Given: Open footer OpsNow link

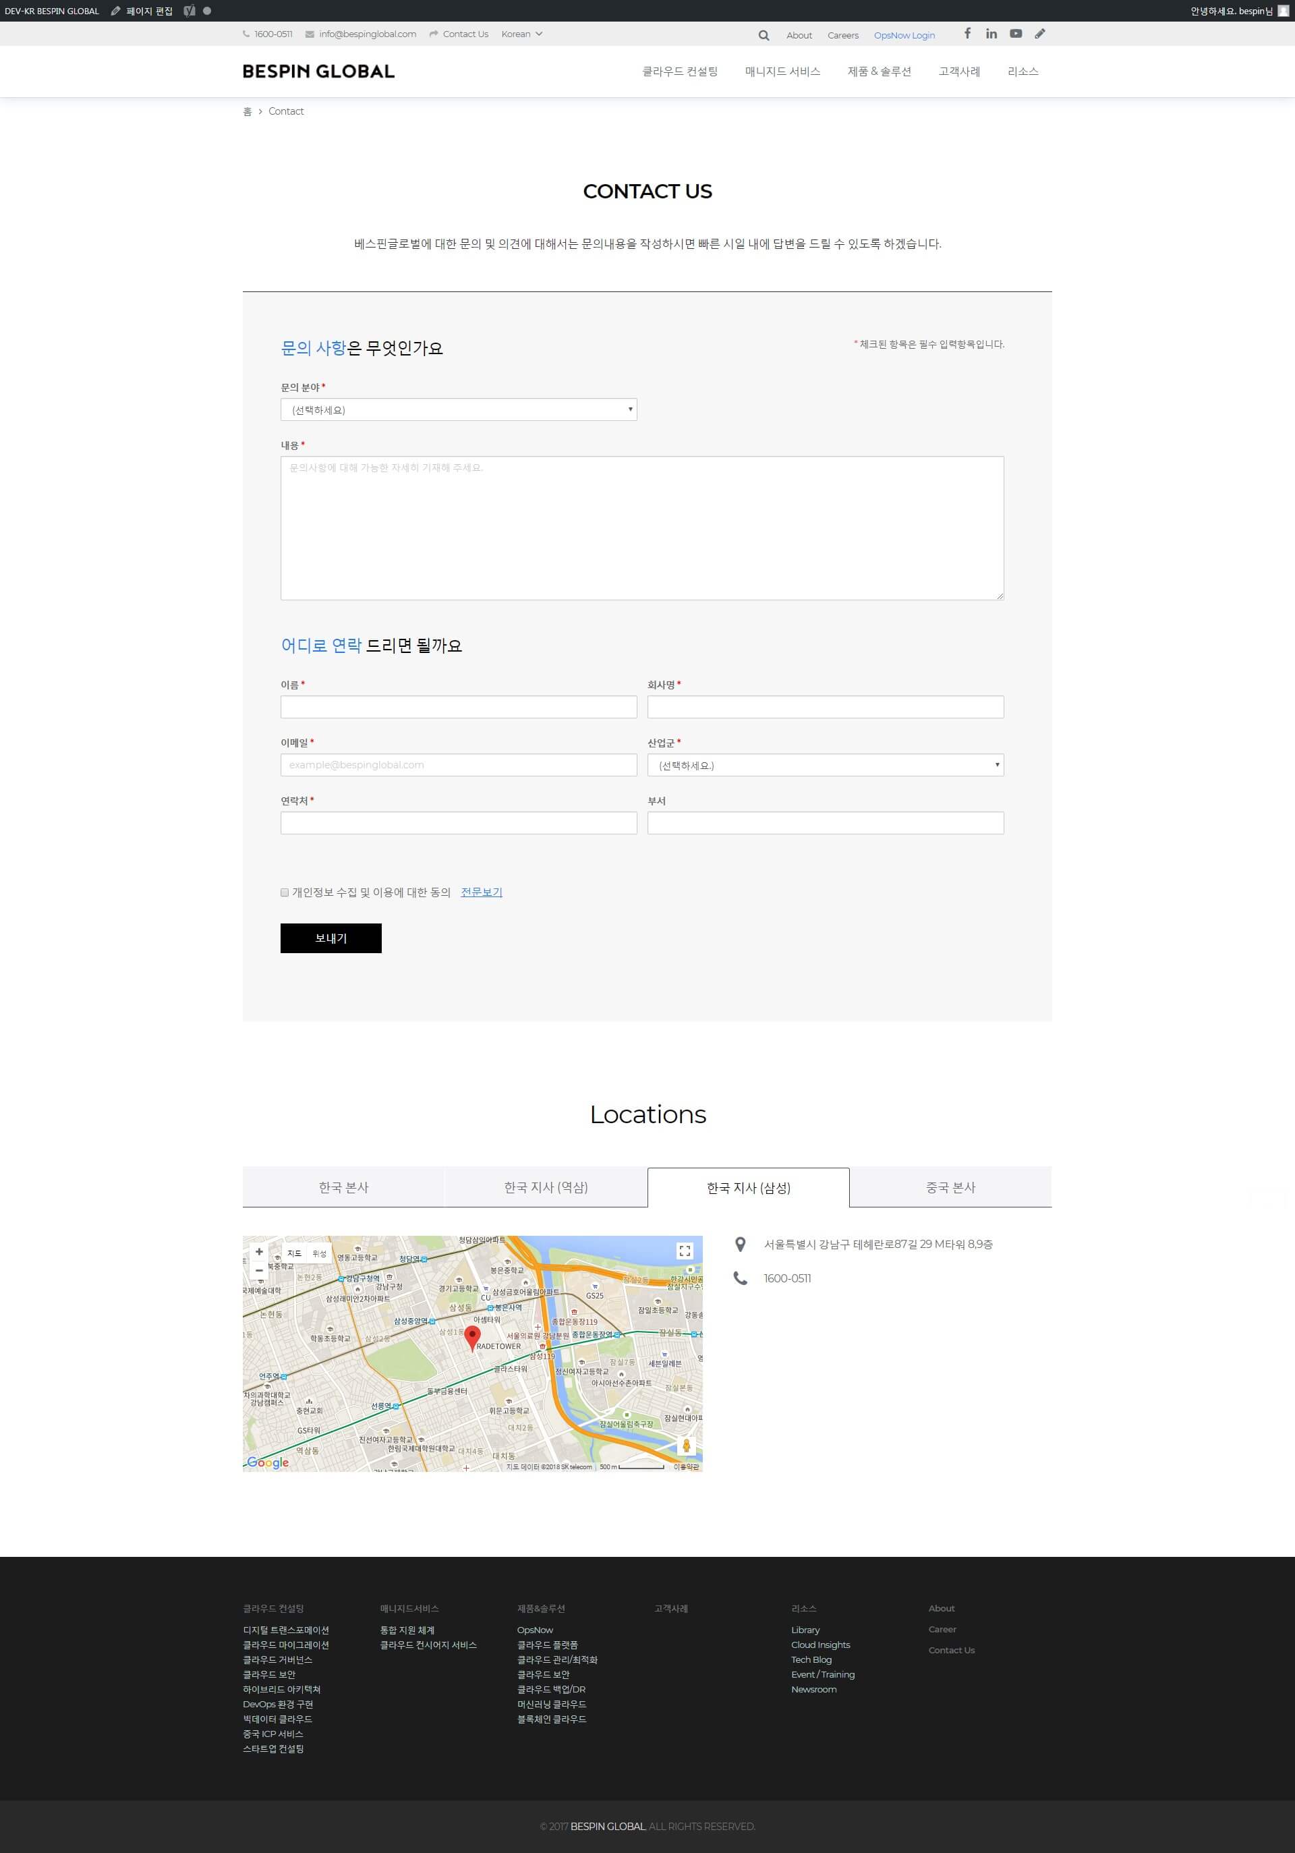Looking at the screenshot, I should tap(535, 1630).
